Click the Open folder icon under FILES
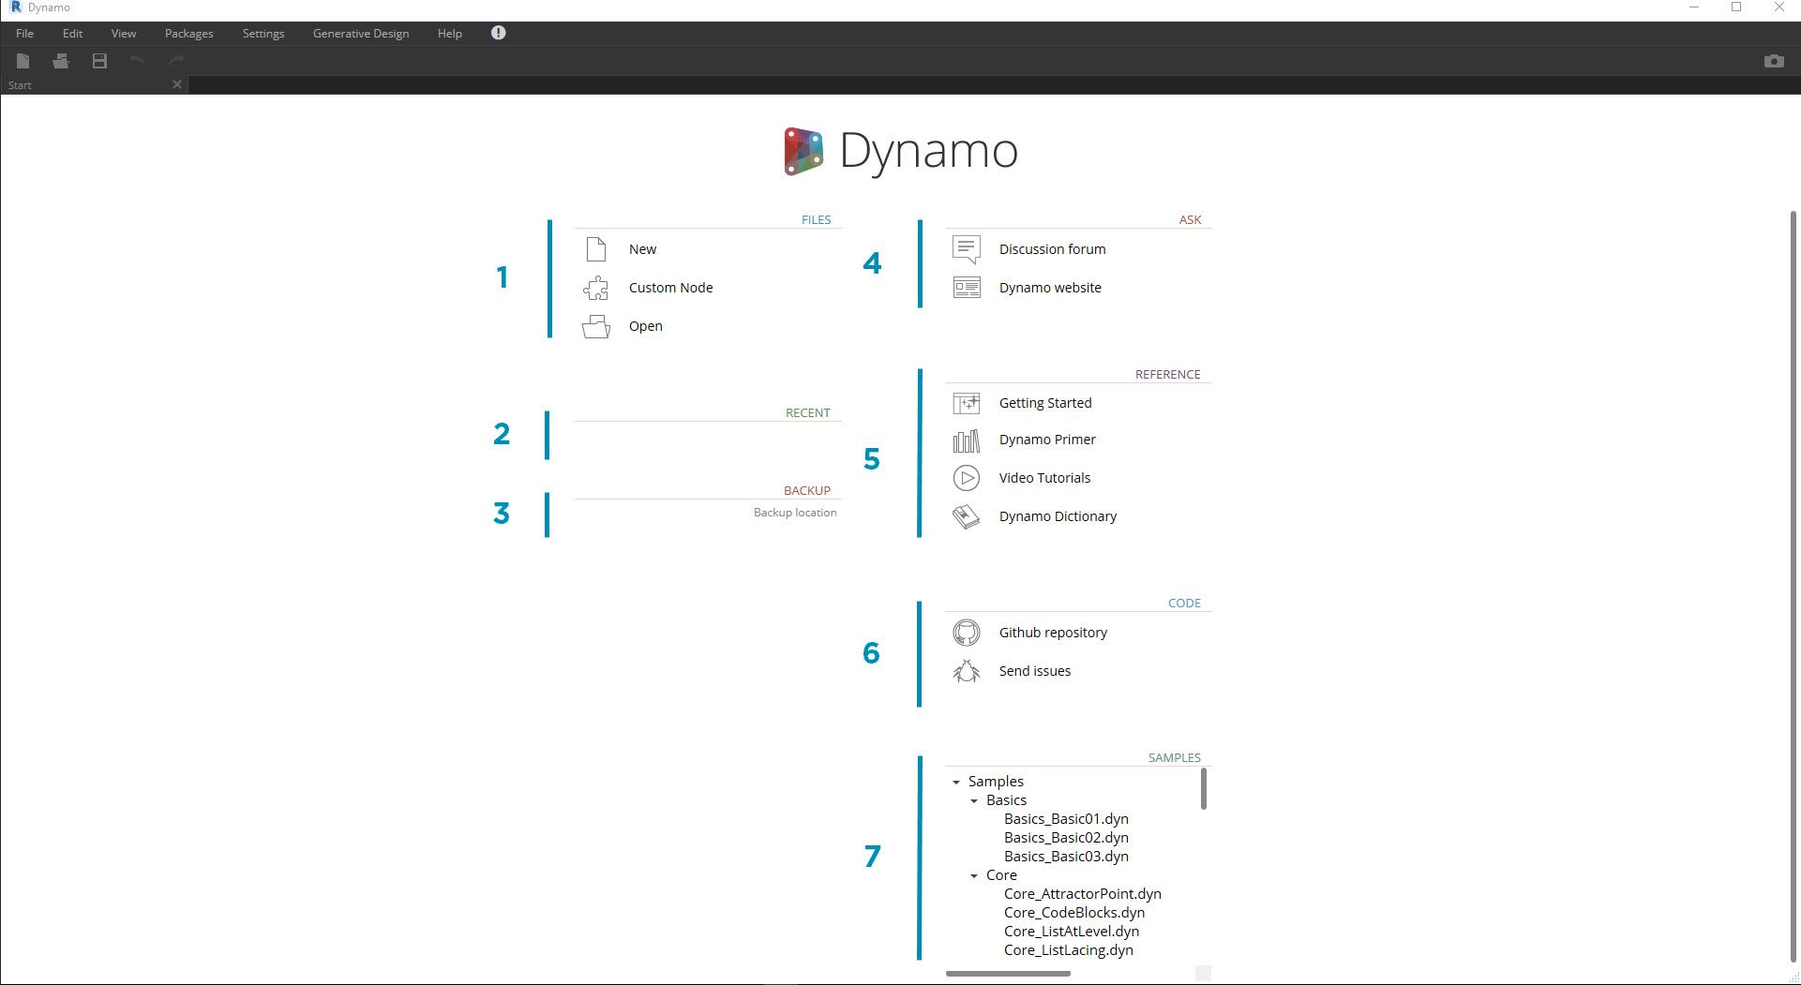 (x=595, y=325)
